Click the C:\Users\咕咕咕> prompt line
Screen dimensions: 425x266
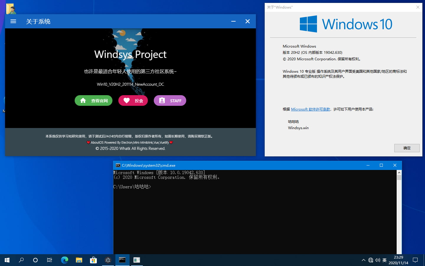[x=132, y=187]
